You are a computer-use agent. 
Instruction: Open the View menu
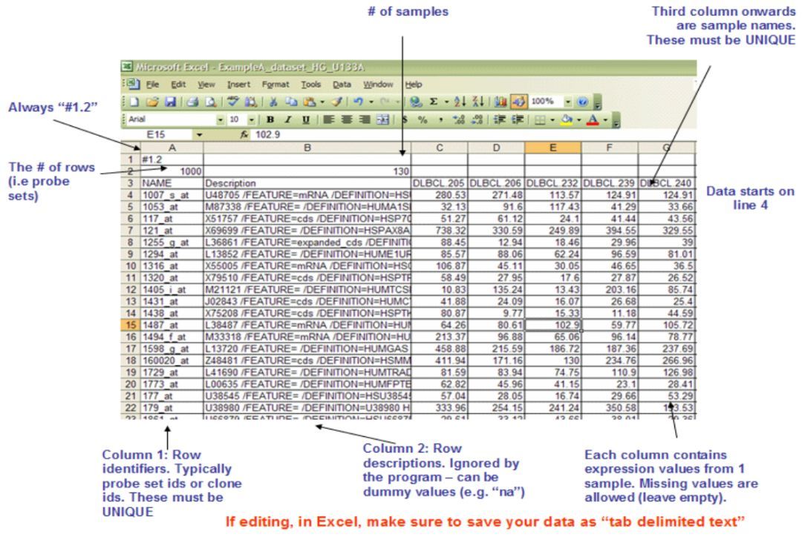206,85
